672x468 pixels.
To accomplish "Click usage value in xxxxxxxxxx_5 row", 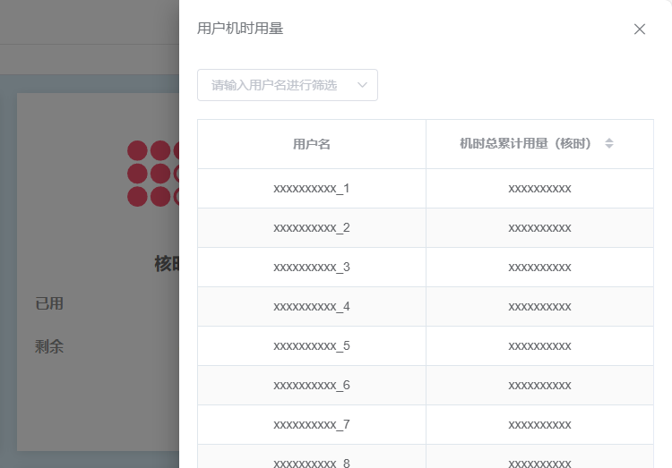I will 539,346.
